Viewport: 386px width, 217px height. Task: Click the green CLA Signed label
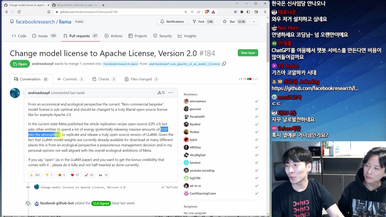pyautogui.click(x=101, y=203)
